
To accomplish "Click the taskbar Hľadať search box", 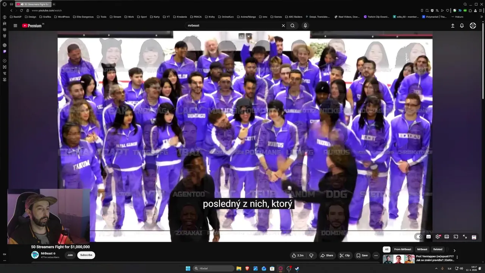I will click(x=213, y=268).
